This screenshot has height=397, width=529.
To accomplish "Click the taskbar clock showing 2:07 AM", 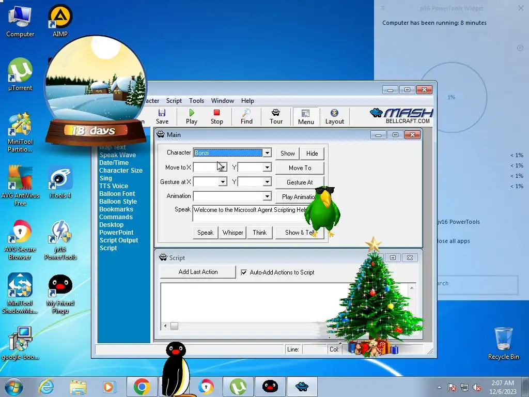I will pyautogui.click(x=503, y=387).
